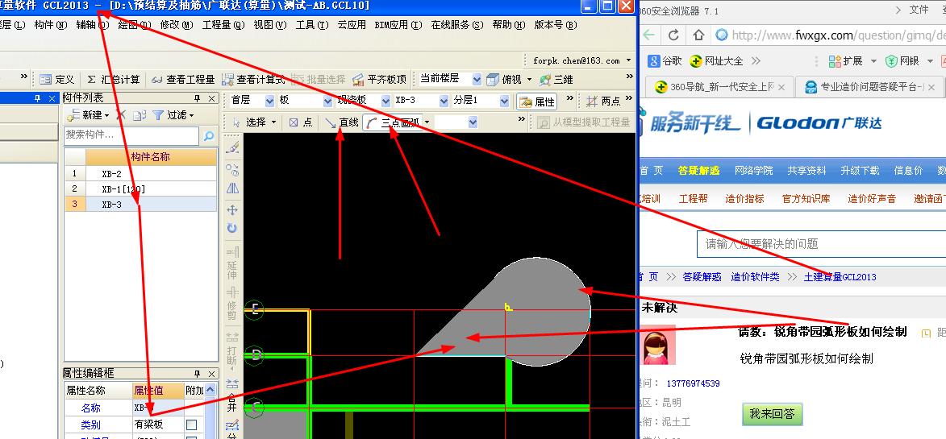Select the move tool in vertical toolbar
This screenshot has height=439, width=946.
[x=232, y=209]
